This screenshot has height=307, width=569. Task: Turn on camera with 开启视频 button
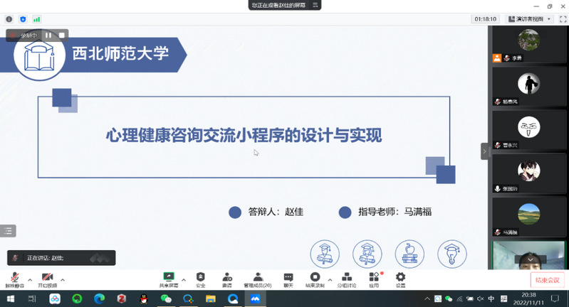coord(47,279)
